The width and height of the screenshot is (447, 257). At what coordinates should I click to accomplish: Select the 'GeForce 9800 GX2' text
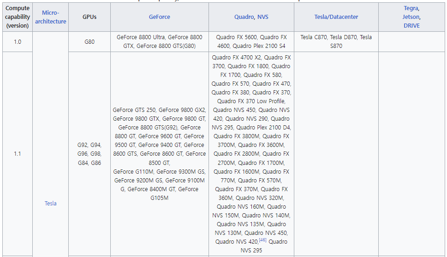click(x=182, y=110)
